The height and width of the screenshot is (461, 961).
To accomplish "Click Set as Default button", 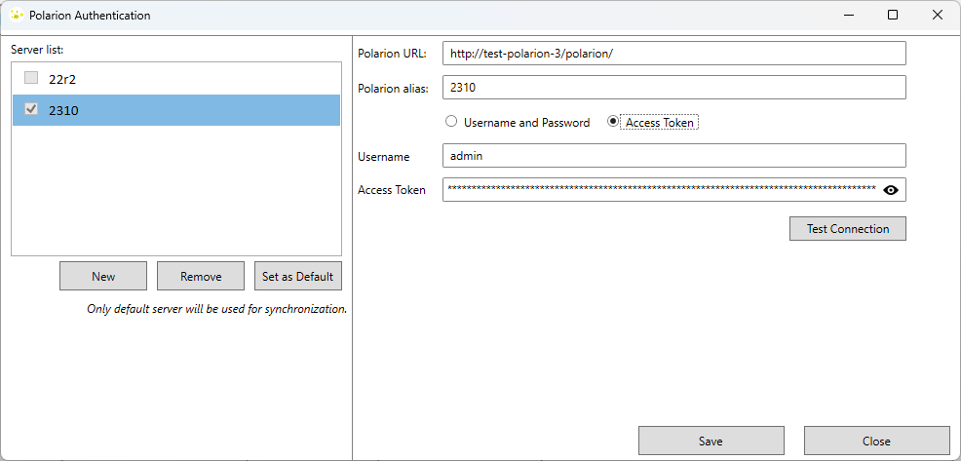I will [297, 276].
